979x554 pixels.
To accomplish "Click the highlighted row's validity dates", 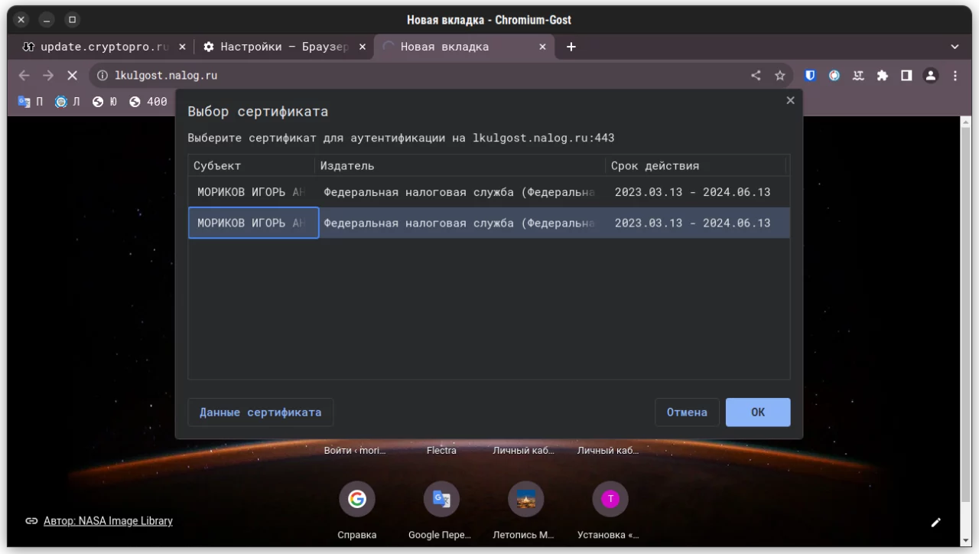I will [x=692, y=223].
